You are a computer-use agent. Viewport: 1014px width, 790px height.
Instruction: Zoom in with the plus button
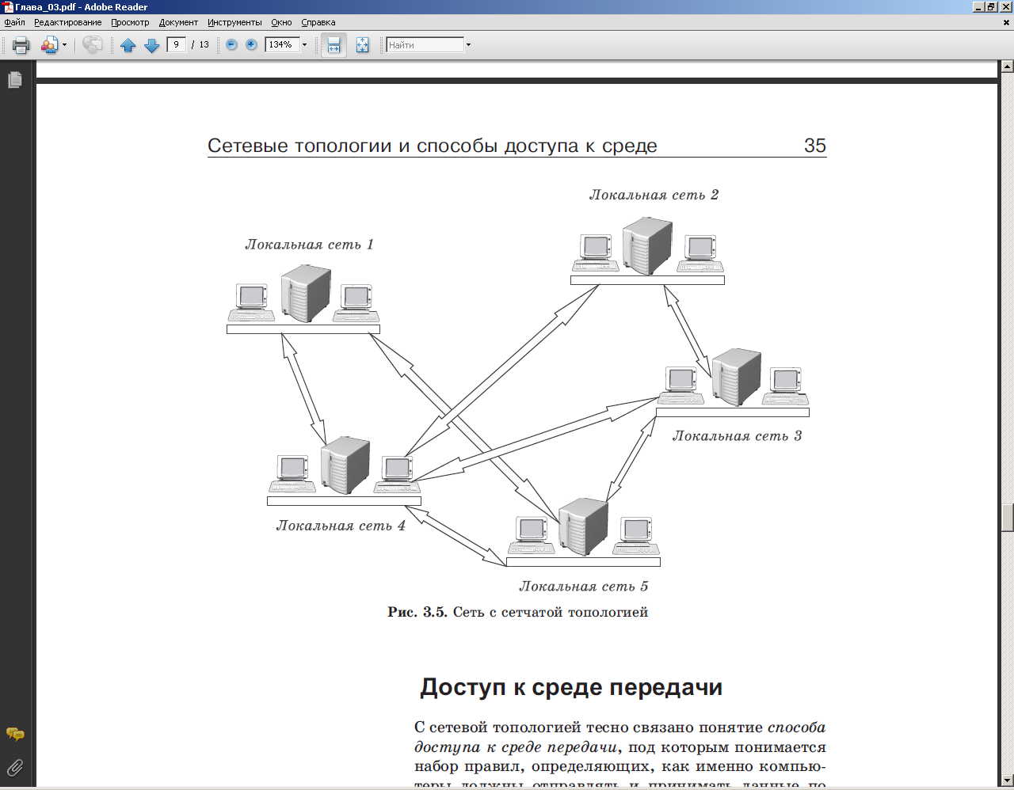click(251, 45)
